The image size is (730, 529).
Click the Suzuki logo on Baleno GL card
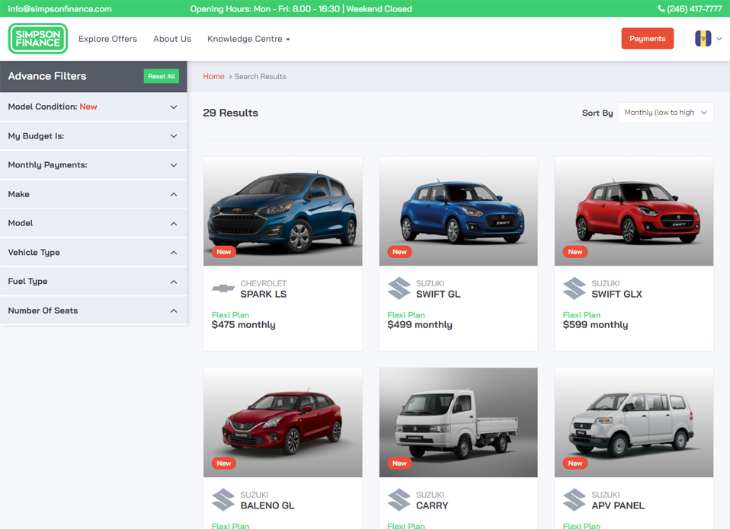click(223, 500)
